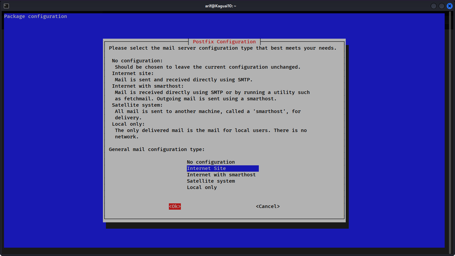Image resolution: width=455 pixels, height=256 pixels.
Task: Click the "No configuration:" description heading
Action: coord(137,61)
